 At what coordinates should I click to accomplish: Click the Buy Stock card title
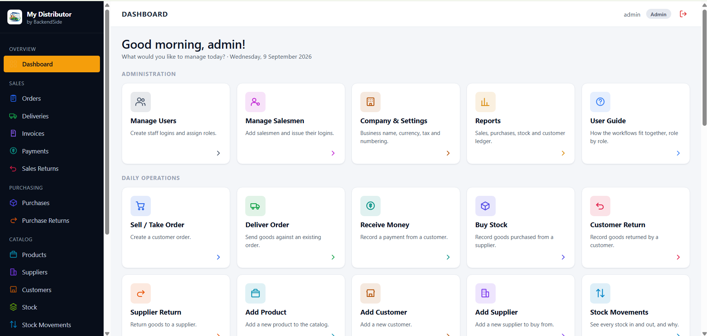click(x=491, y=225)
